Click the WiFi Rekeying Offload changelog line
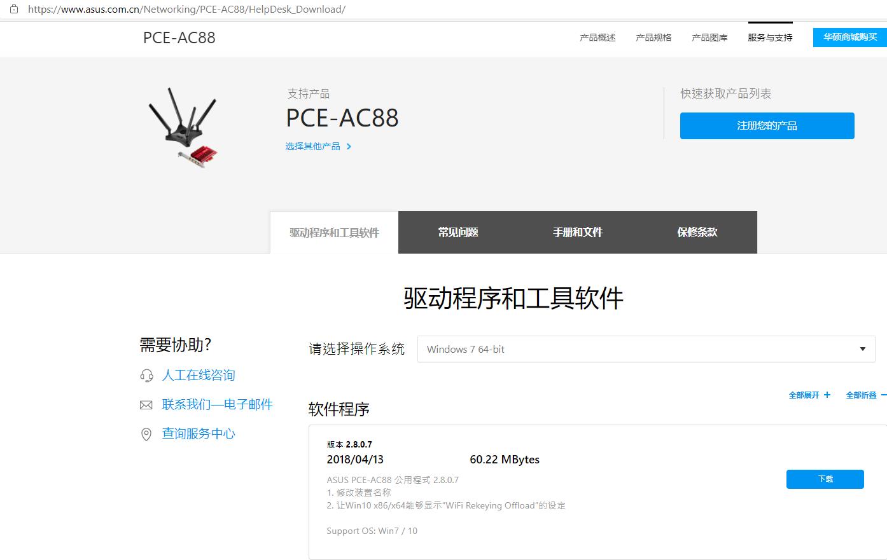This screenshot has width=887, height=560. (x=446, y=506)
